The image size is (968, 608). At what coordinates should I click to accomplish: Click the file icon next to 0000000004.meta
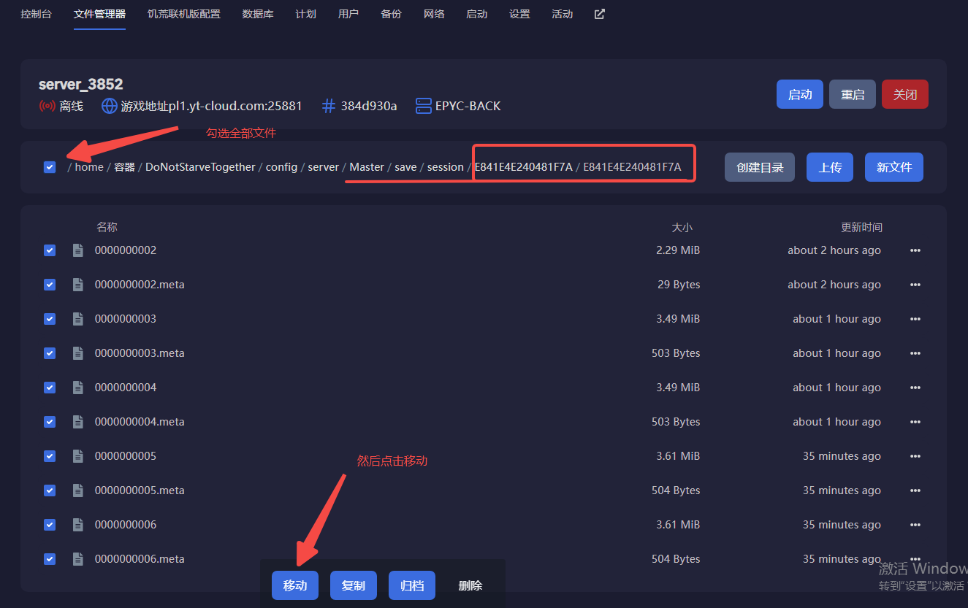click(77, 422)
